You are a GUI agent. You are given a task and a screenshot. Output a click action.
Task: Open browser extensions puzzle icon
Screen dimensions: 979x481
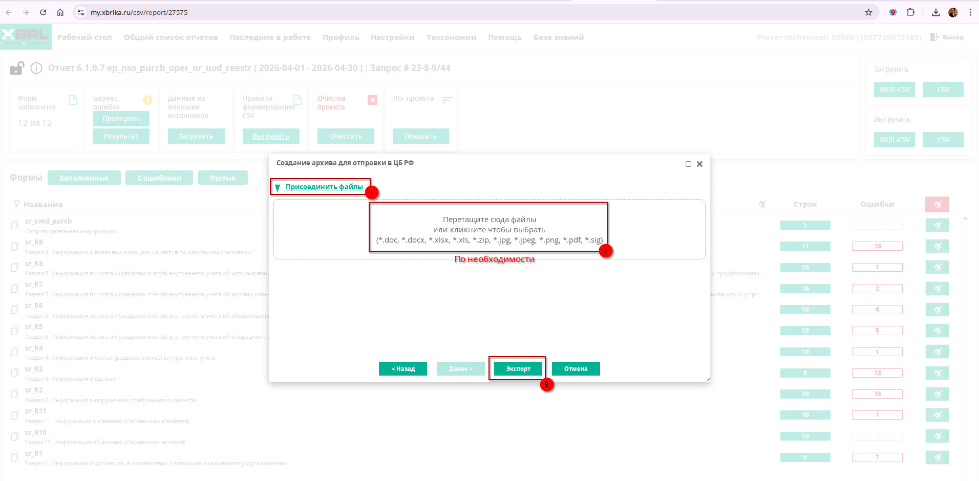(910, 12)
